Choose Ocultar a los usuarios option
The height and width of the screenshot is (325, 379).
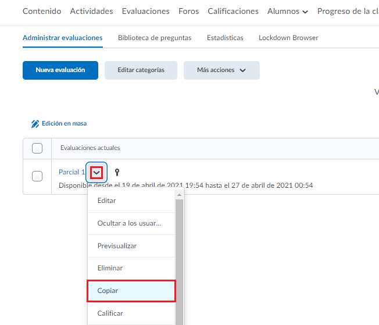click(x=131, y=223)
